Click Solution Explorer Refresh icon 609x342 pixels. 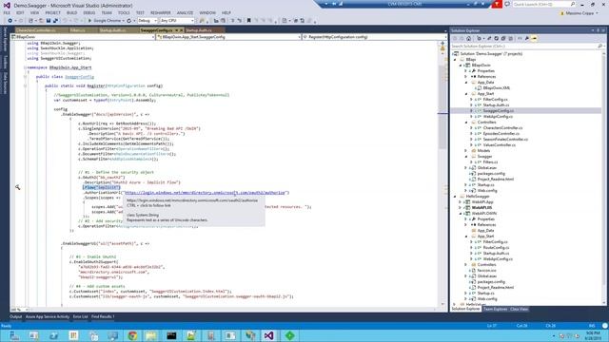tap(497, 38)
